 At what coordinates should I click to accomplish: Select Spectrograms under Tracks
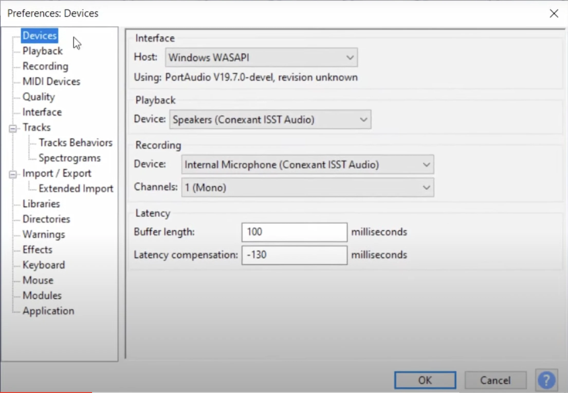point(69,158)
